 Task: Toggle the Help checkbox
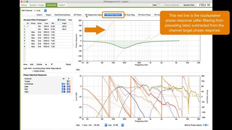click(151, 5)
